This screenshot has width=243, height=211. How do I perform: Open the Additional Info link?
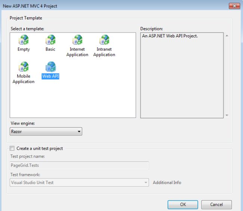coord(167,183)
